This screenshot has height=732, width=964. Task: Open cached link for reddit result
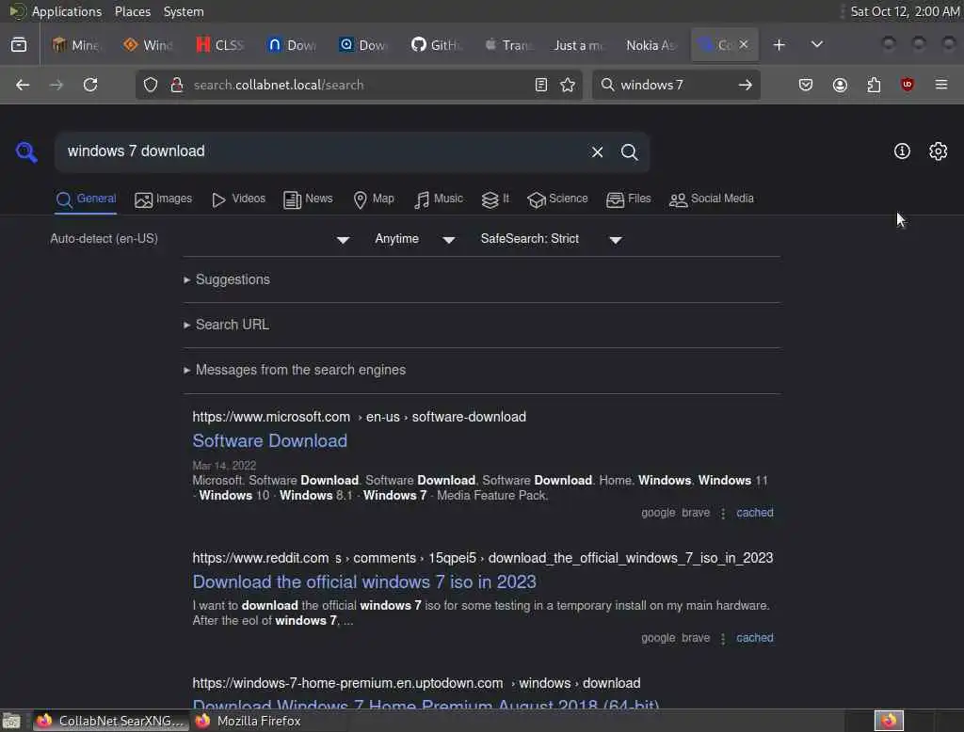[x=755, y=638]
